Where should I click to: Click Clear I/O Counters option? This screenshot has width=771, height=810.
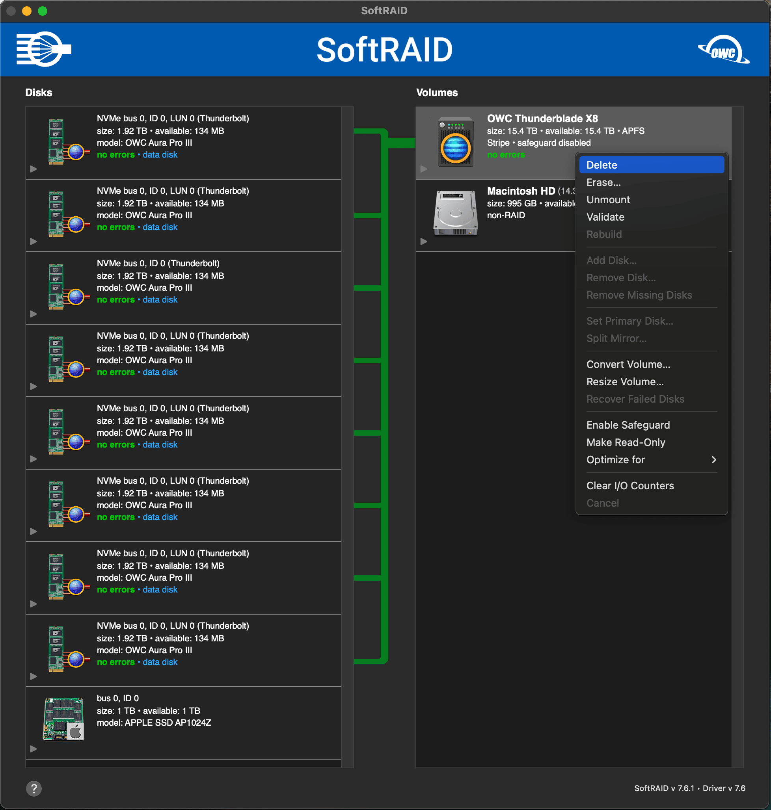(629, 485)
